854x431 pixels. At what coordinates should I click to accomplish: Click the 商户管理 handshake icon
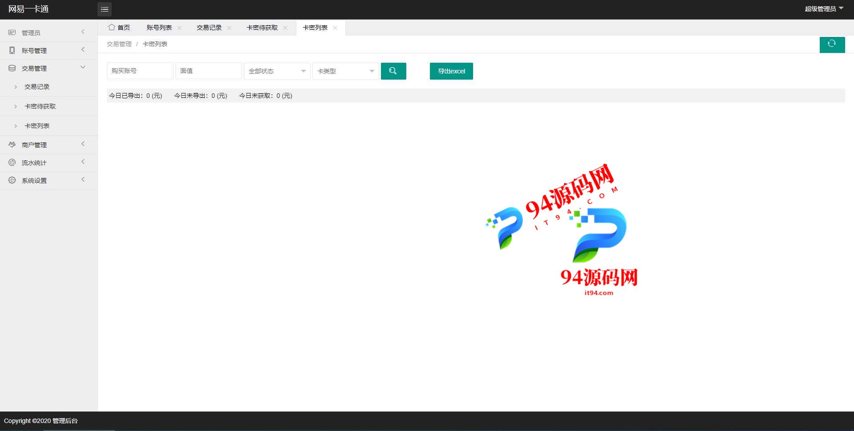click(x=12, y=145)
